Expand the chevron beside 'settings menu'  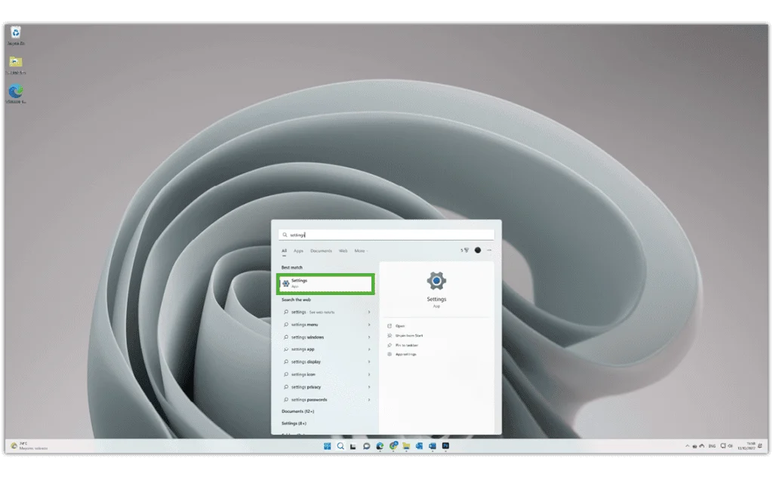point(368,325)
